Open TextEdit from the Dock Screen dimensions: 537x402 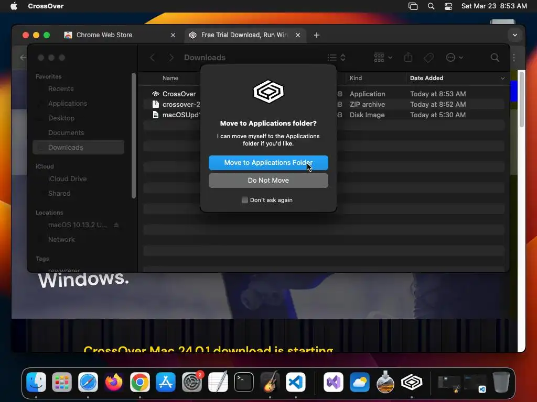(x=218, y=382)
